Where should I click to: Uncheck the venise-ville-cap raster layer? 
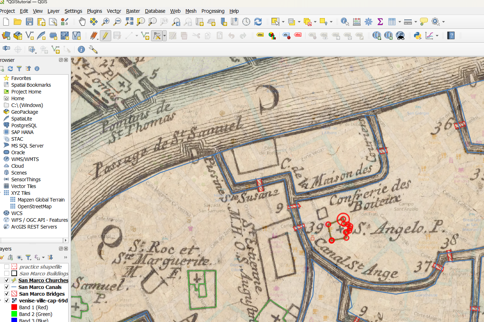coord(7,300)
